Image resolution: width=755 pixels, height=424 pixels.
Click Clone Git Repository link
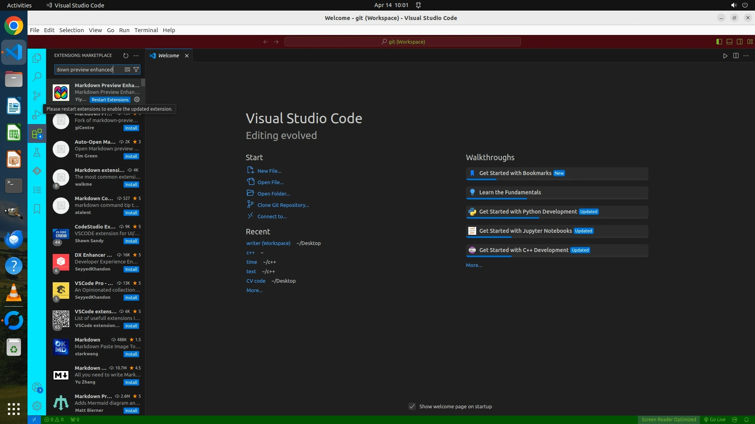283,205
